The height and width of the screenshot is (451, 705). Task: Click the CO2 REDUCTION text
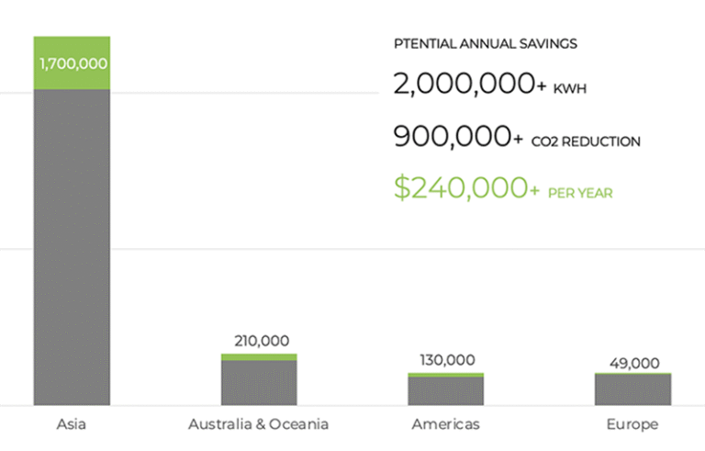[586, 142]
